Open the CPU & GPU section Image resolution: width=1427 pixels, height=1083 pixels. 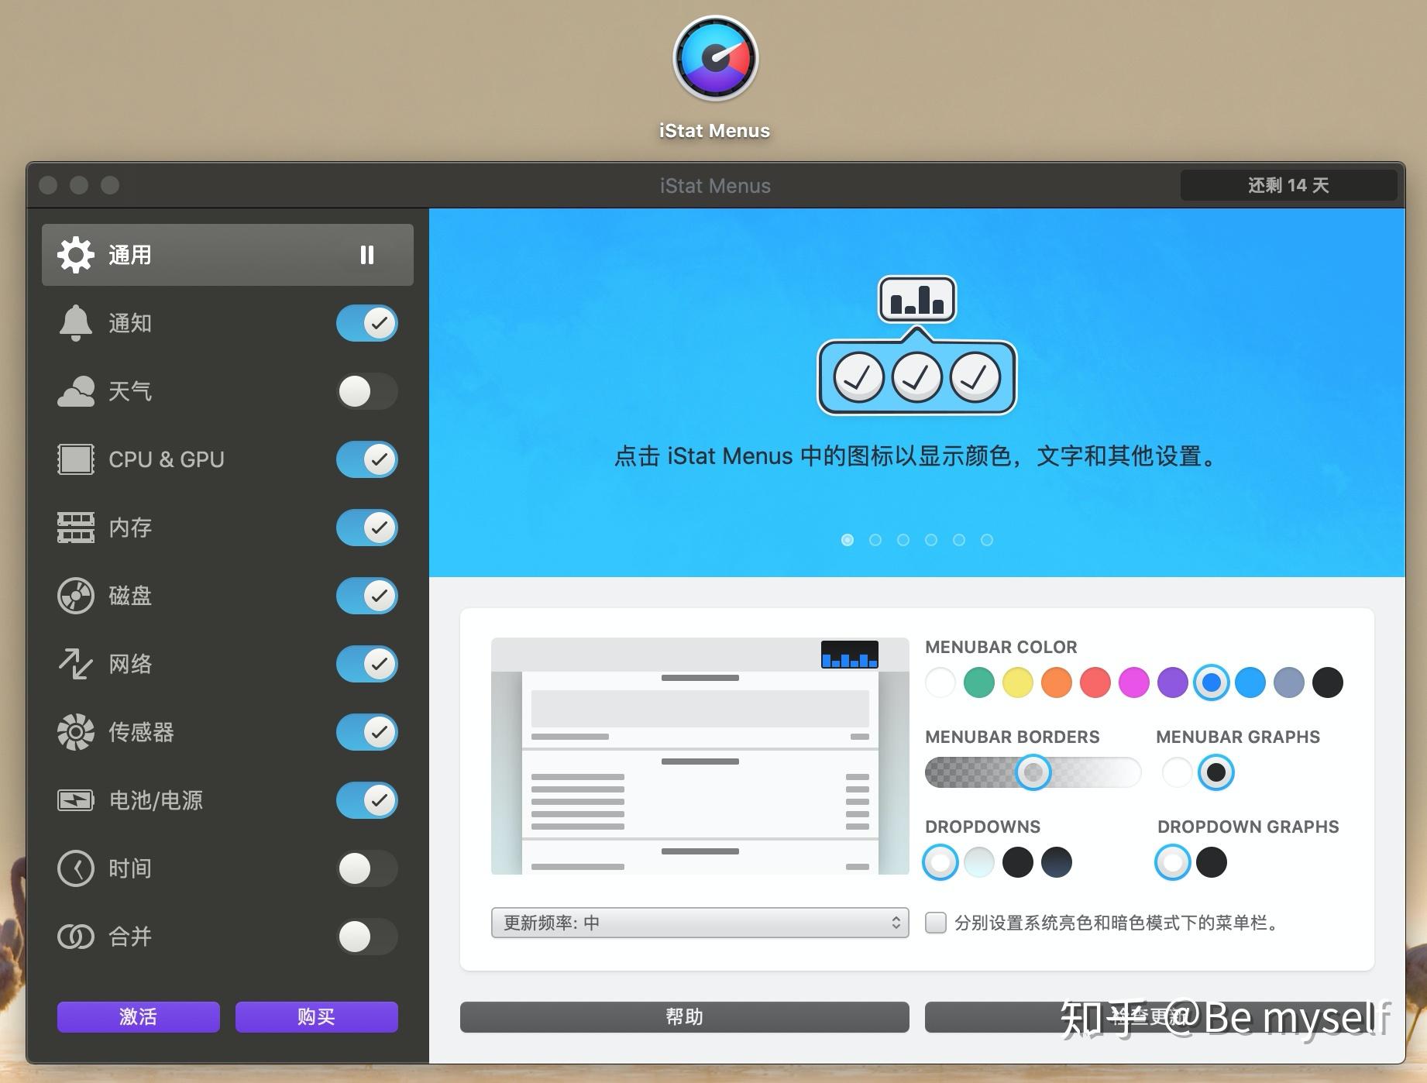pos(228,459)
